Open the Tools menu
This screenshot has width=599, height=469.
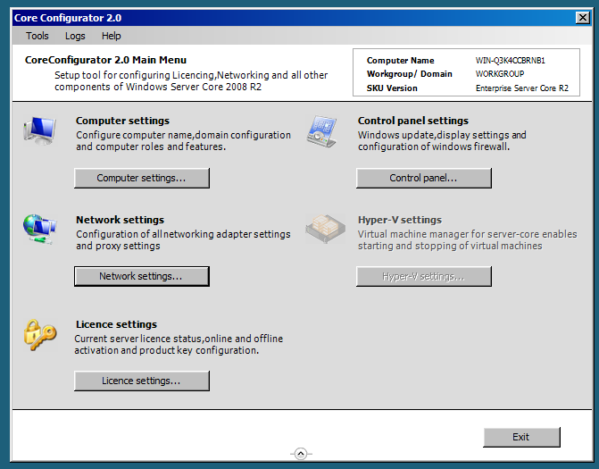[37, 36]
